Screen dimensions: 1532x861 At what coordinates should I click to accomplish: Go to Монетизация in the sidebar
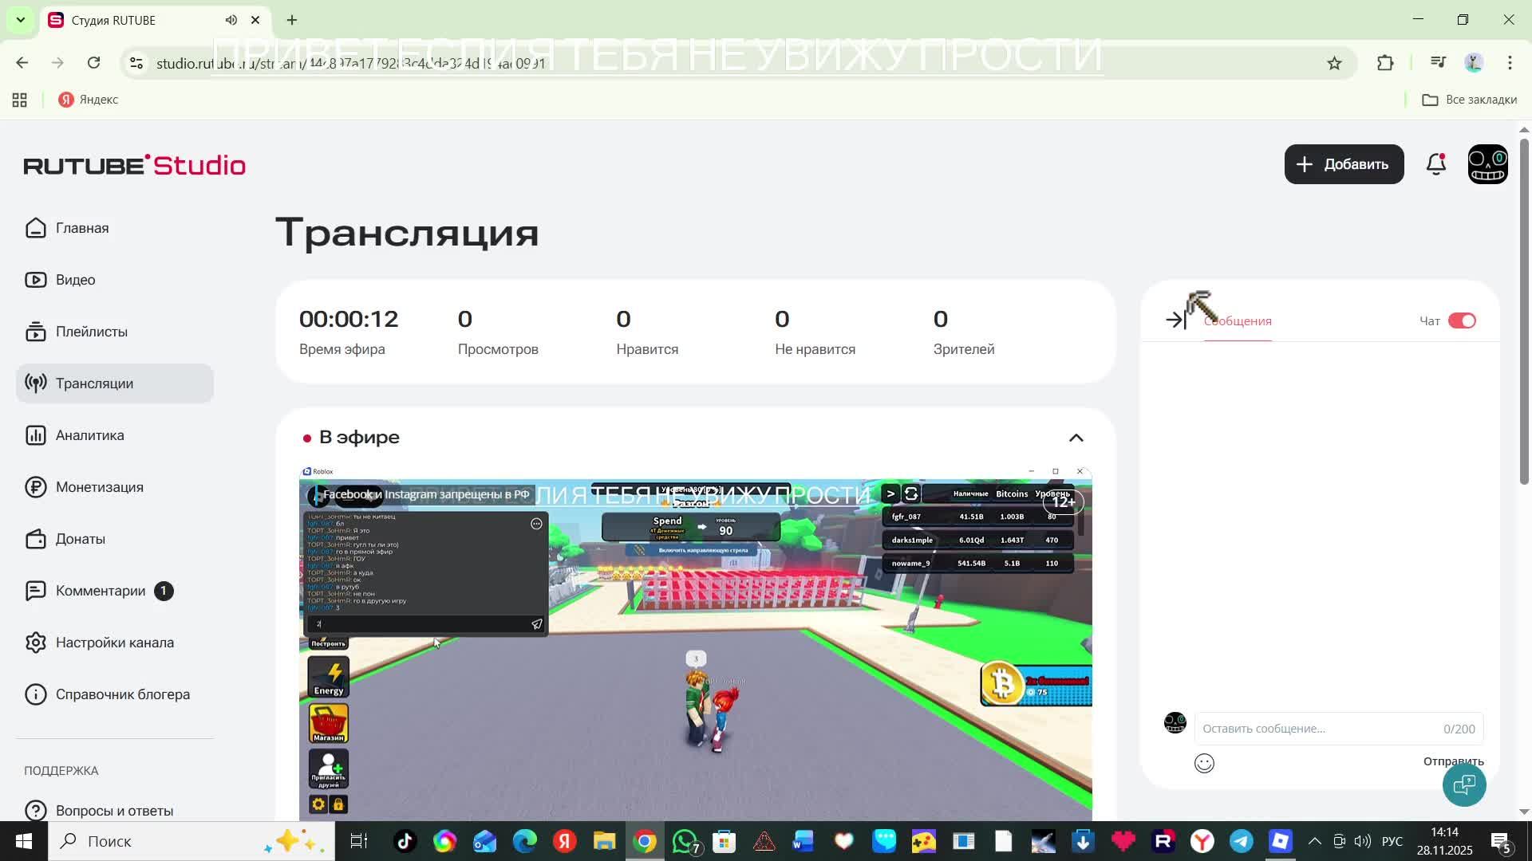(x=99, y=487)
